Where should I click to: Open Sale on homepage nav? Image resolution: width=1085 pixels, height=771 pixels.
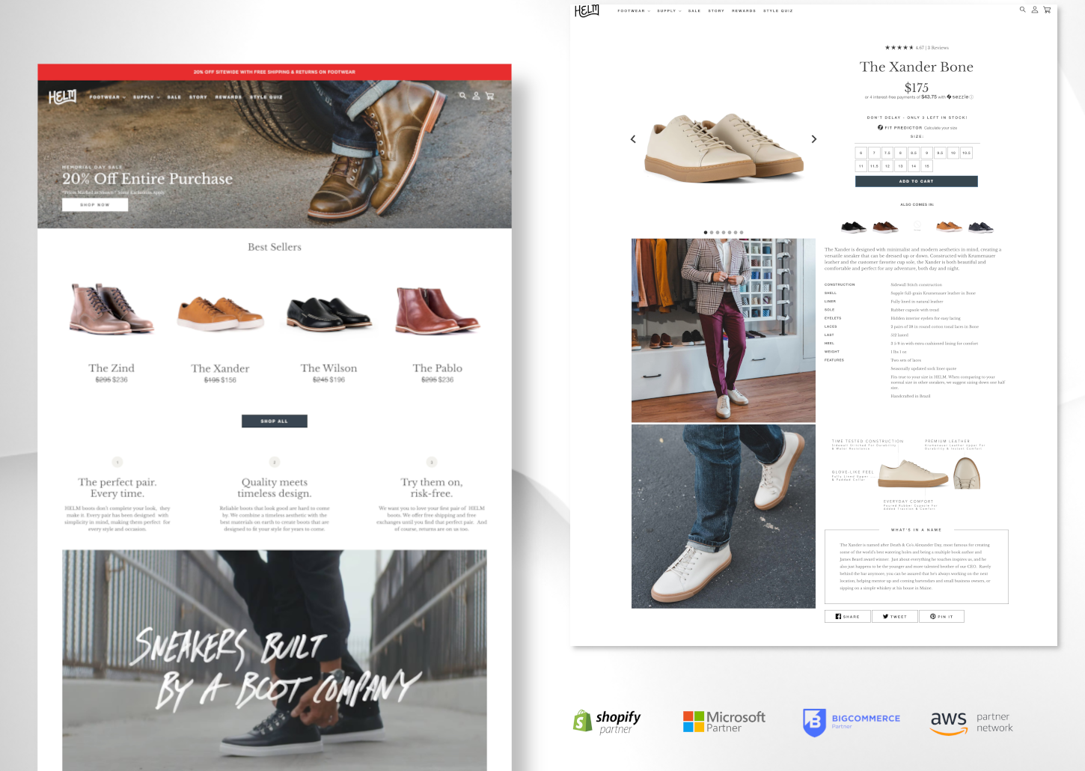point(174,97)
